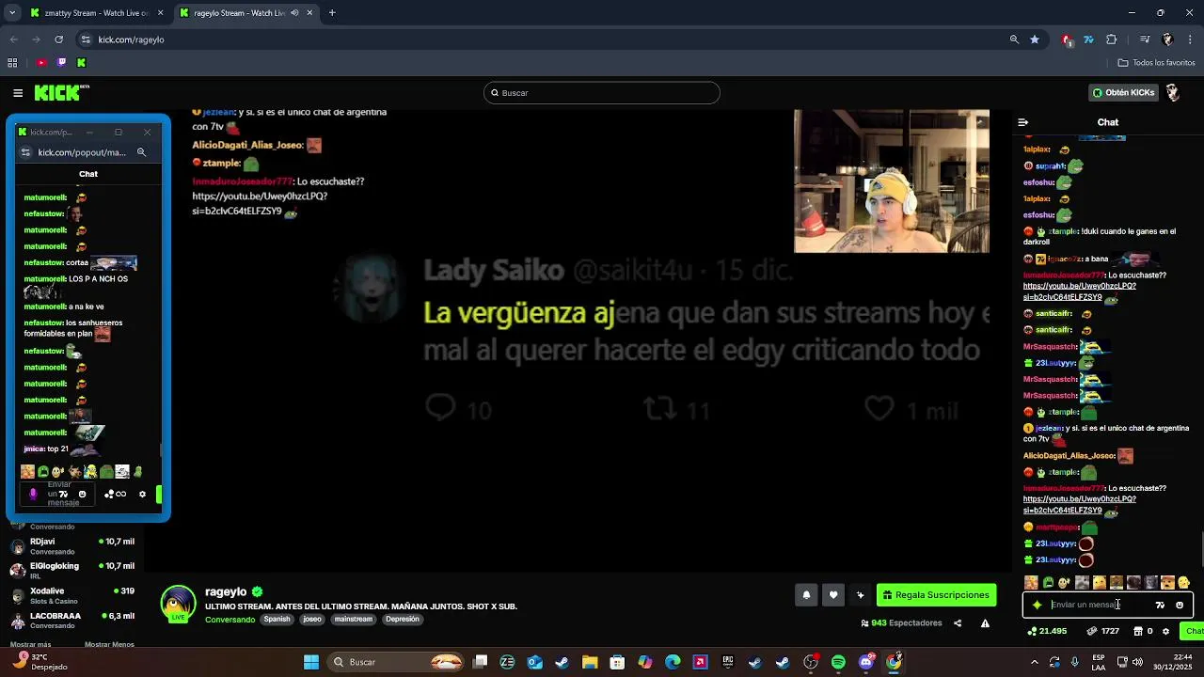Click the rageylo channel avatar with LIVE badge
The height and width of the screenshot is (677, 1204).
tap(178, 603)
